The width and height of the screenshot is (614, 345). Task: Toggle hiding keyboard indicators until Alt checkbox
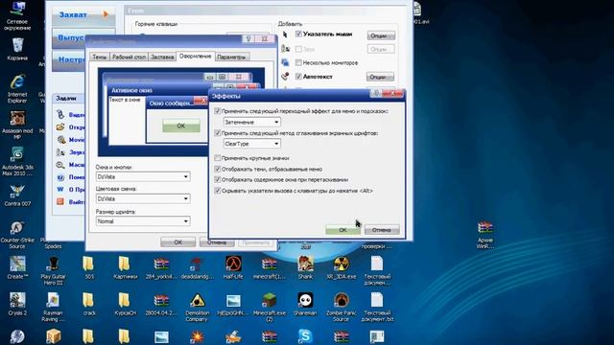(x=218, y=191)
